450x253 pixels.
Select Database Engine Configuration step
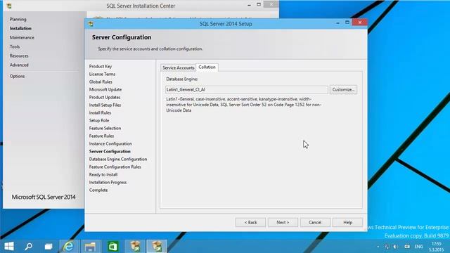[118, 160]
